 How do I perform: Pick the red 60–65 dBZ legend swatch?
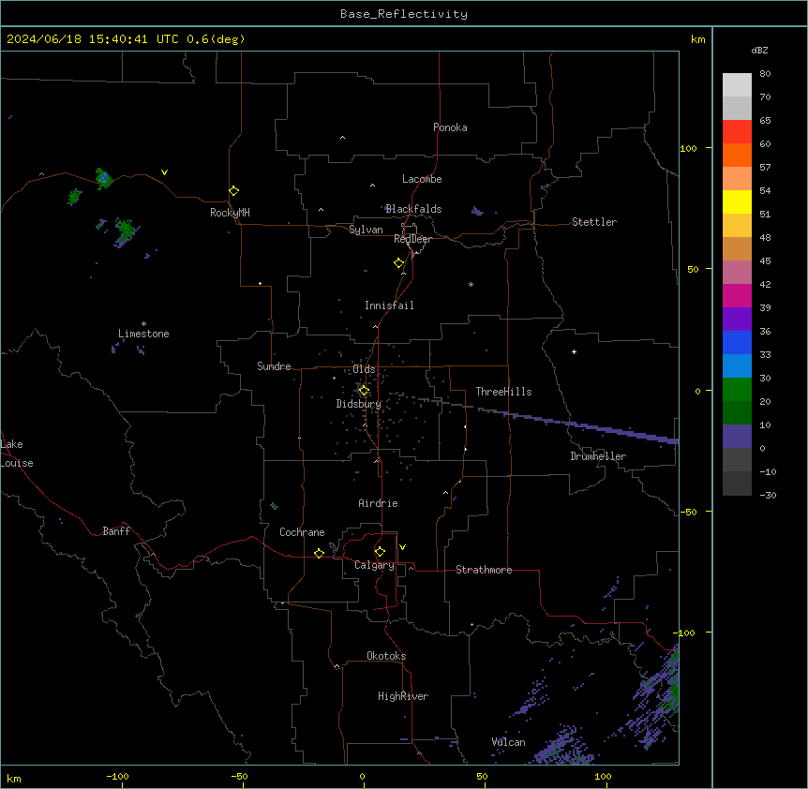(x=737, y=131)
